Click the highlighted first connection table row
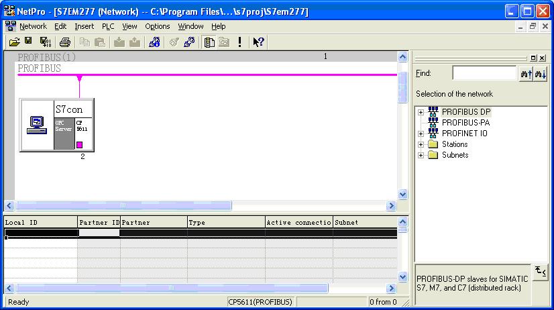 click(x=201, y=233)
